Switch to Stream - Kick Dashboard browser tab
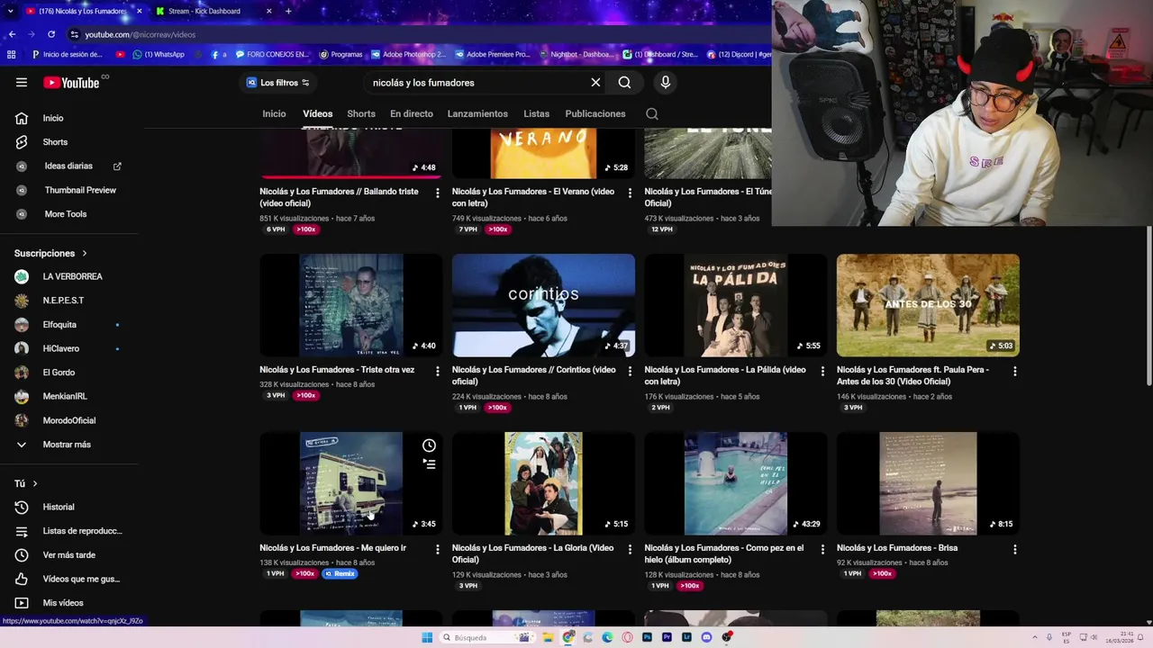Screen dimensions: 1153x648 [x=213, y=11]
